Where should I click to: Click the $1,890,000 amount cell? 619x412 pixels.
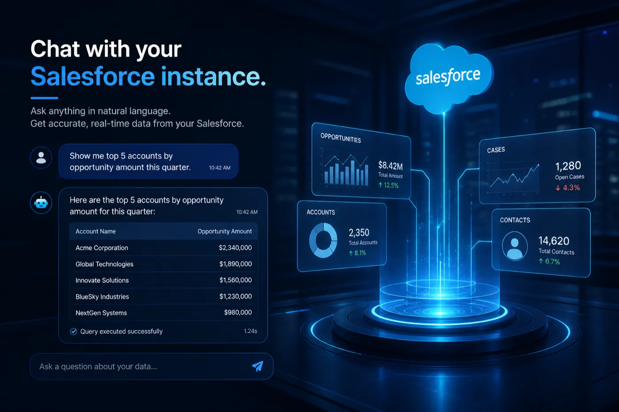click(x=236, y=264)
